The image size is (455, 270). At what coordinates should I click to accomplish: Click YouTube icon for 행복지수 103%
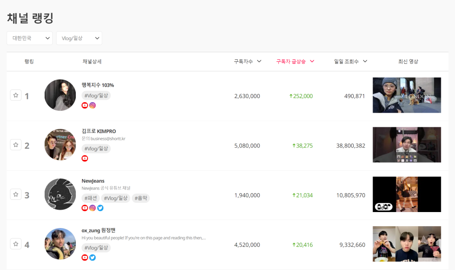tap(85, 106)
